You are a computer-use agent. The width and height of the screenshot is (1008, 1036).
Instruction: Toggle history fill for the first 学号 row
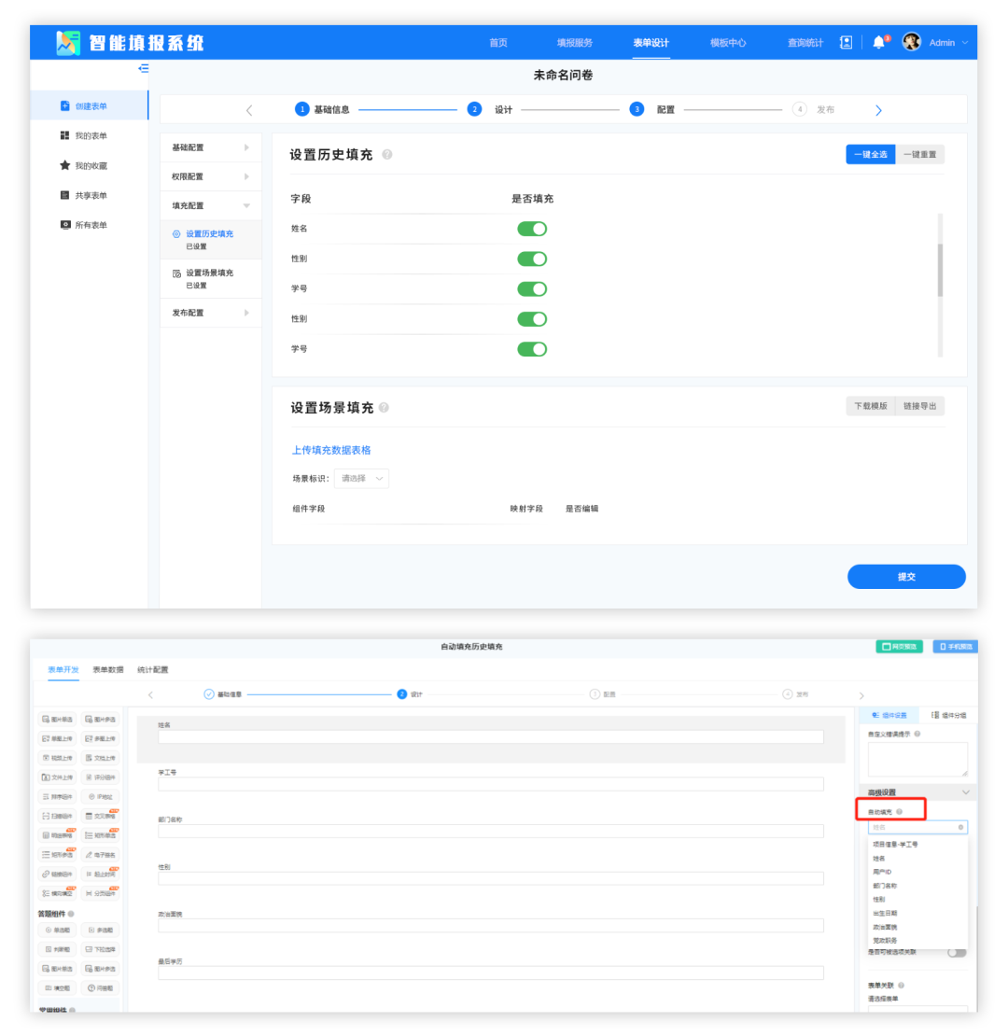(532, 288)
